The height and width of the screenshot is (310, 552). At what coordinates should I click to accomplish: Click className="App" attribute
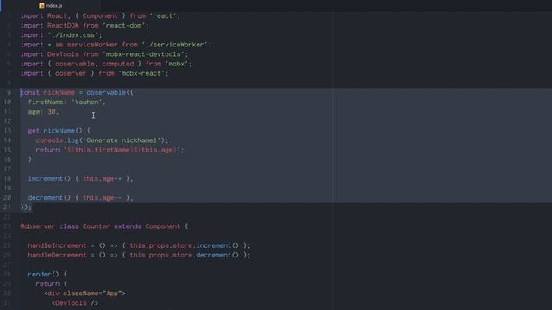pos(92,294)
